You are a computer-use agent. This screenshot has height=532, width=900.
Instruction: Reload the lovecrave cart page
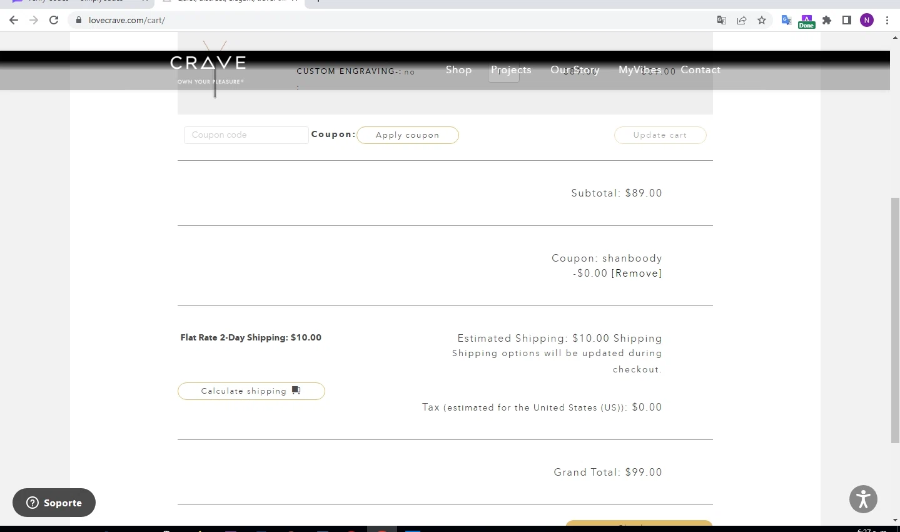point(54,20)
